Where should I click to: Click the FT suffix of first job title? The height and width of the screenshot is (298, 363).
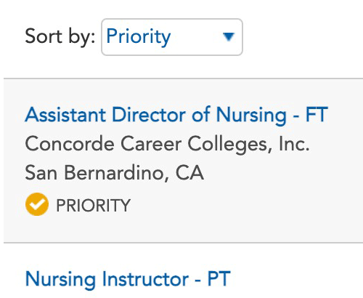[317, 114]
